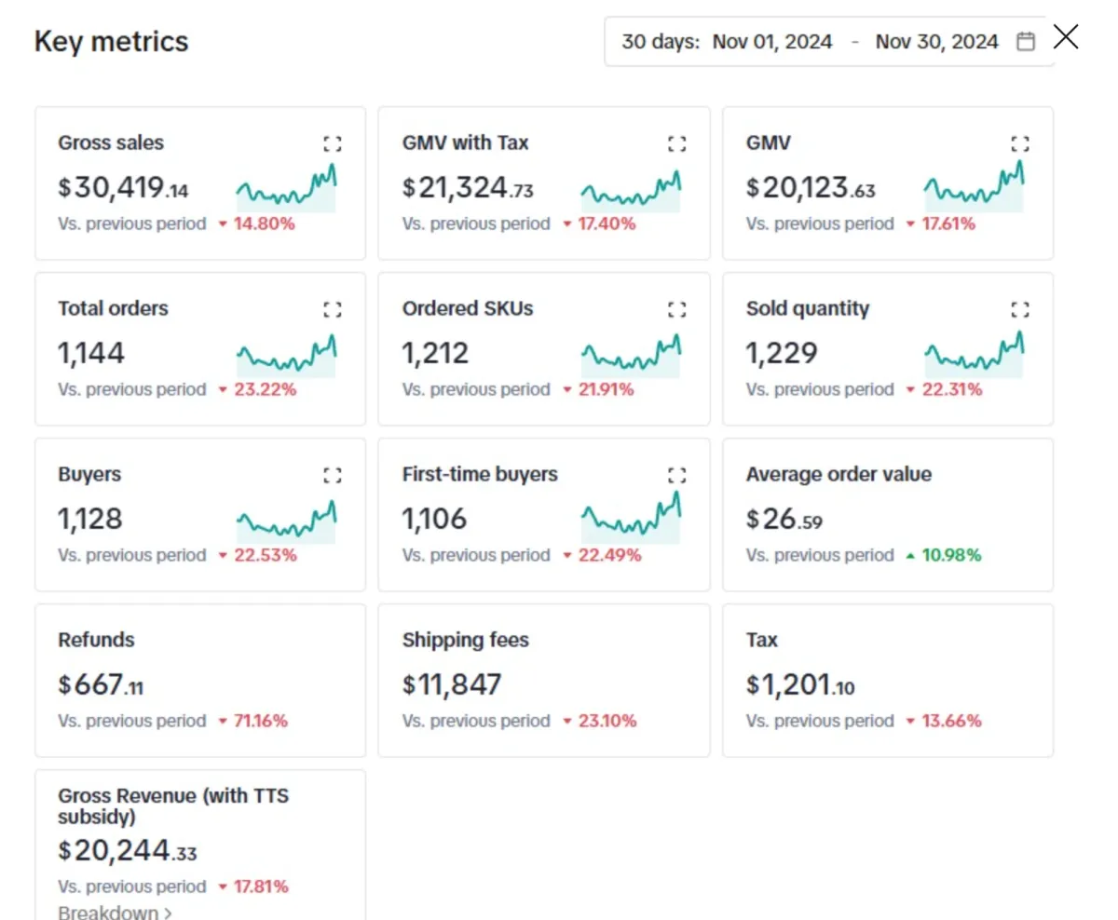This screenshot has width=1118, height=920.
Task: Click the Nov 30, 2024 end date
Action: coord(936,42)
